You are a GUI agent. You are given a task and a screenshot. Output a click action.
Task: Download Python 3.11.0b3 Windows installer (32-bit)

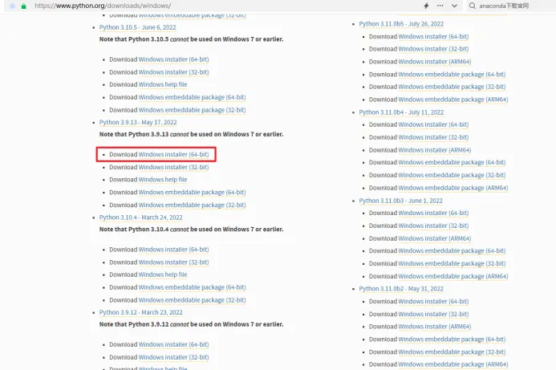[433, 226]
